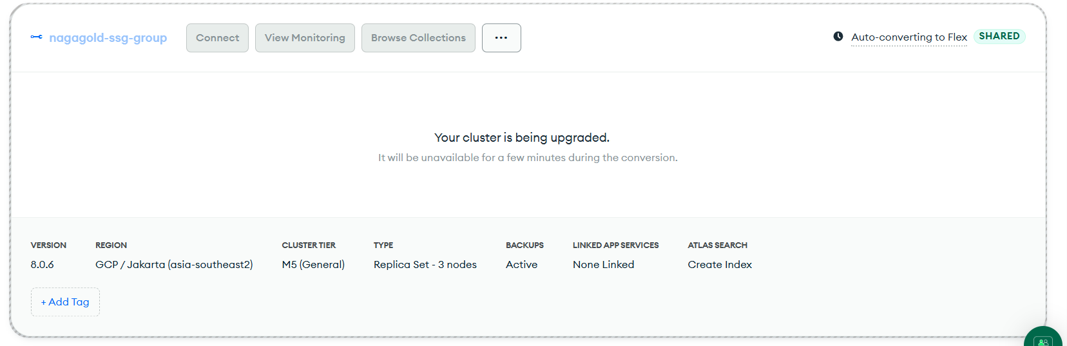This screenshot has height=346, width=1067.
Task: Click the cluster icon beside nagagold-ssg-group
Action: [37, 37]
